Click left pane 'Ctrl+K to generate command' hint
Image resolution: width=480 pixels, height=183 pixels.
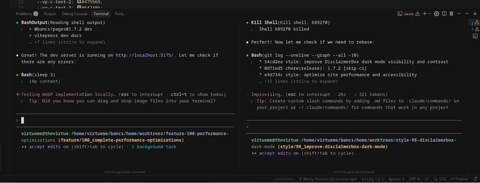click(x=124, y=172)
